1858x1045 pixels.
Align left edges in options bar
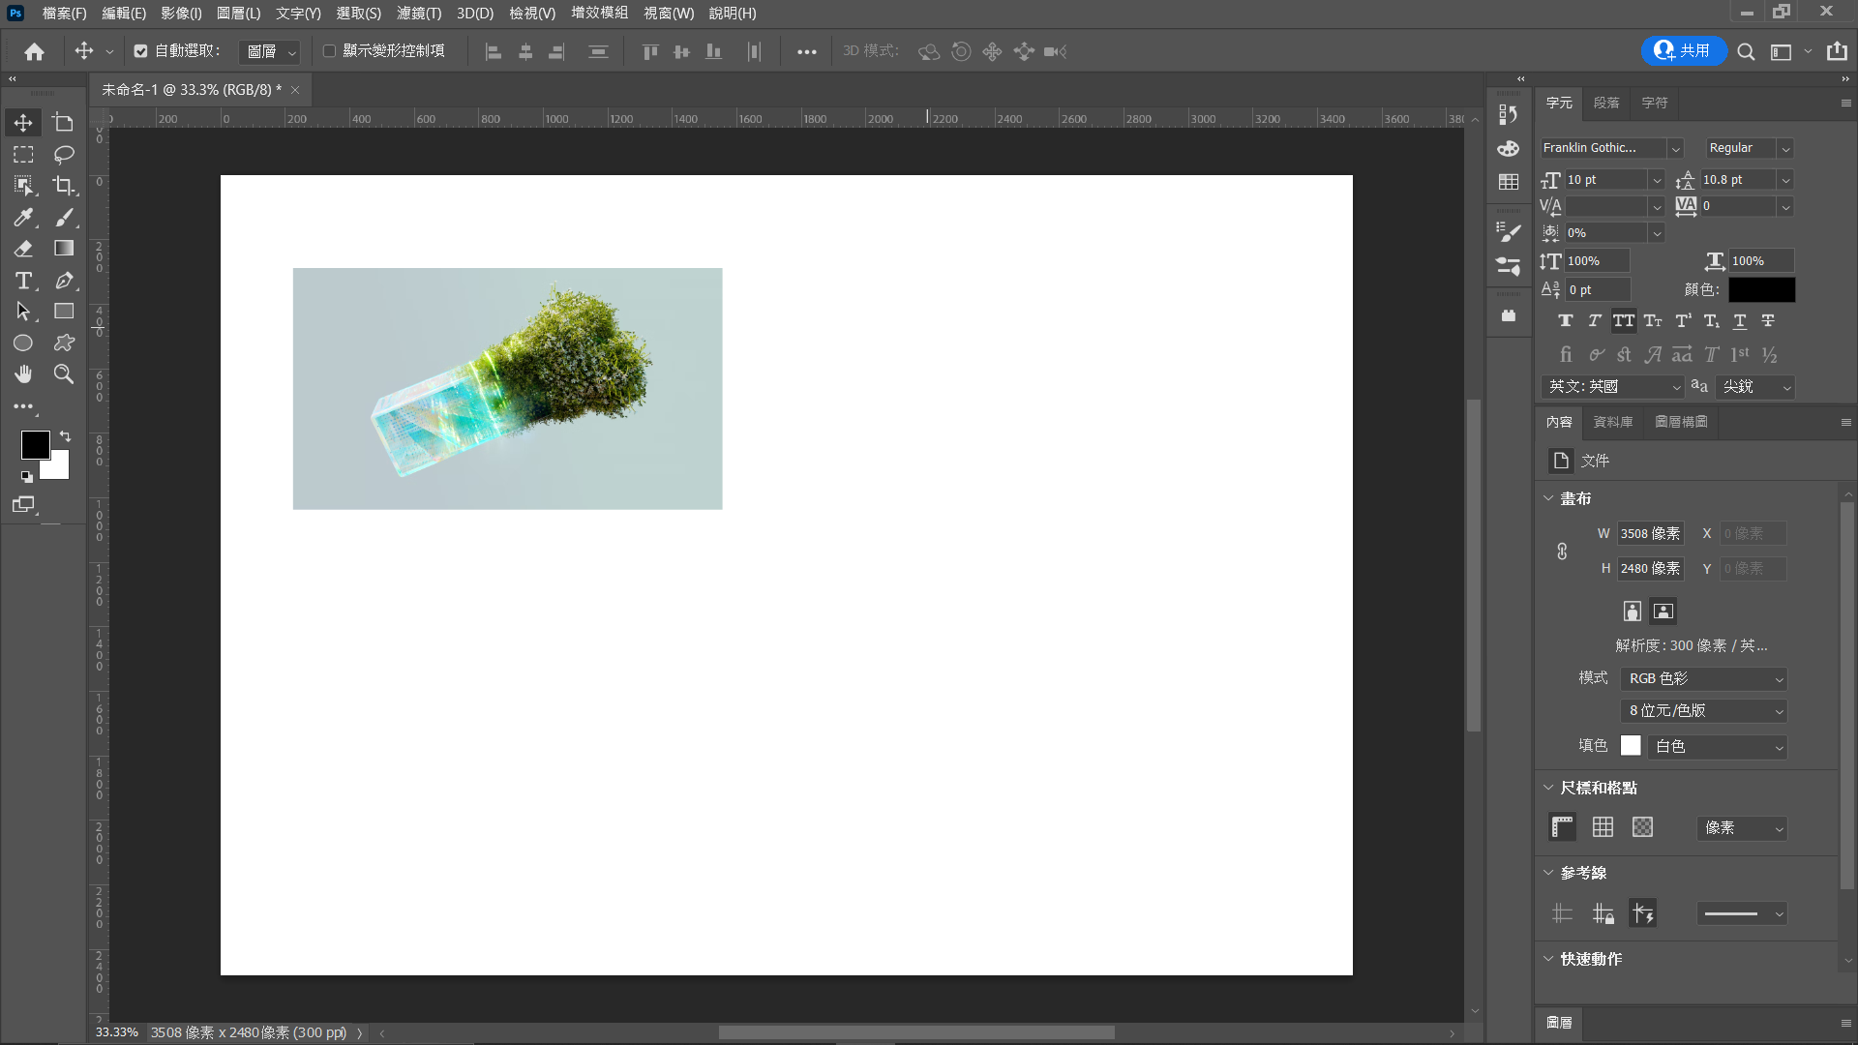click(x=494, y=52)
